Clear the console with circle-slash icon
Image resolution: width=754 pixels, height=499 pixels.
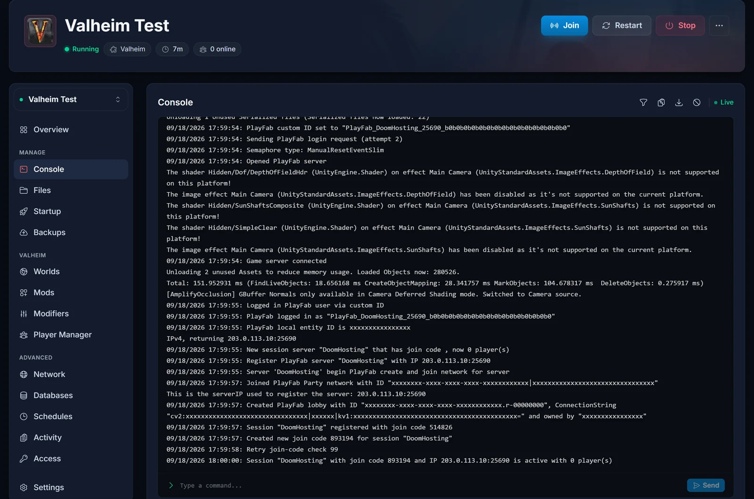click(x=697, y=102)
